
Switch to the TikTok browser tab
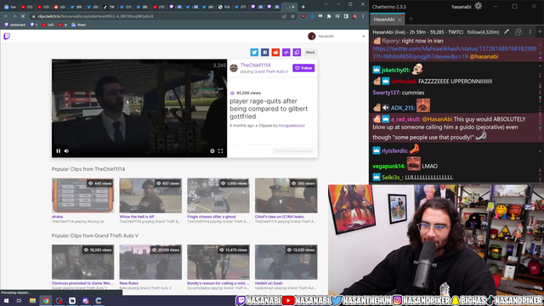tap(109, 7)
